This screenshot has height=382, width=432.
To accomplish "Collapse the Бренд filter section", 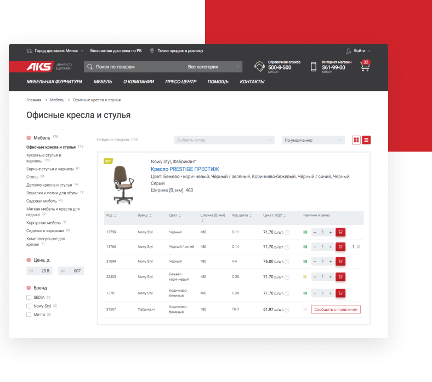I will click(x=29, y=288).
